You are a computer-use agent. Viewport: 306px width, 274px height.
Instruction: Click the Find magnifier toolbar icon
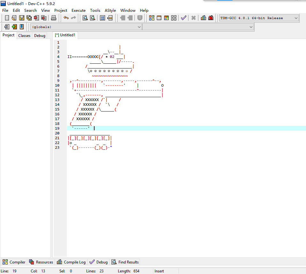(85, 18)
